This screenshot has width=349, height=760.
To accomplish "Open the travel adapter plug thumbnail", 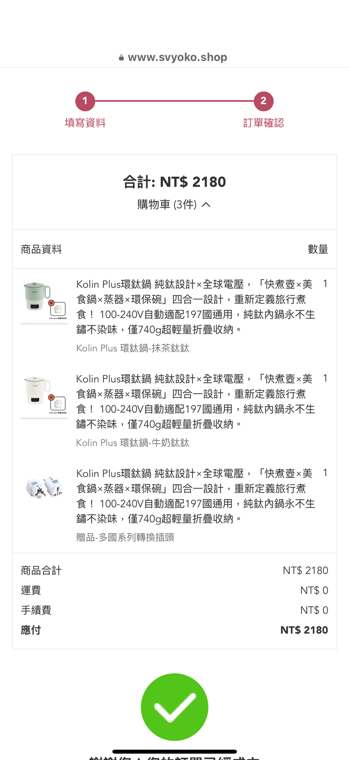I will (44, 488).
